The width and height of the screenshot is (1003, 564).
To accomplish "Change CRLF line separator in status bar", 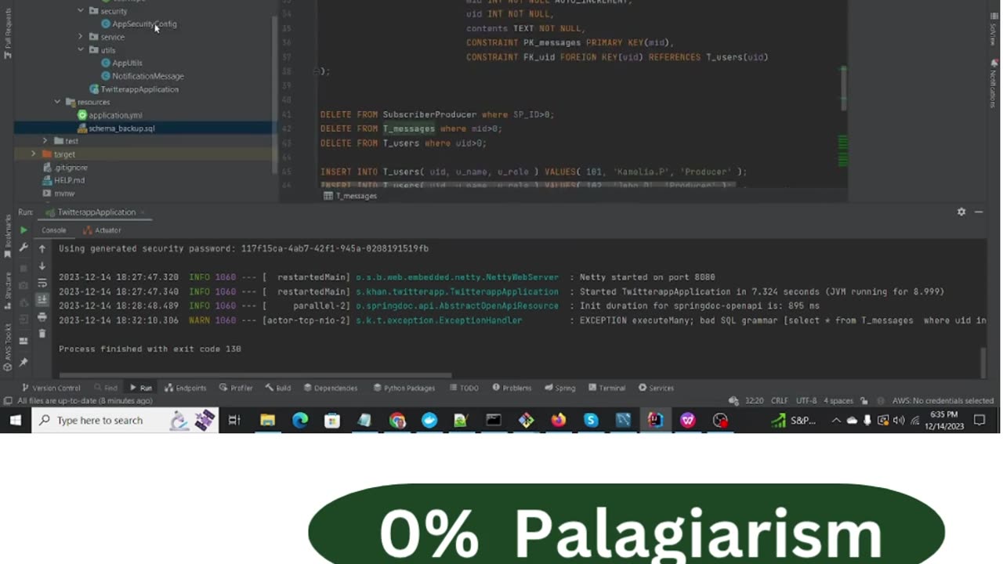I will pyautogui.click(x=779, y=400).
